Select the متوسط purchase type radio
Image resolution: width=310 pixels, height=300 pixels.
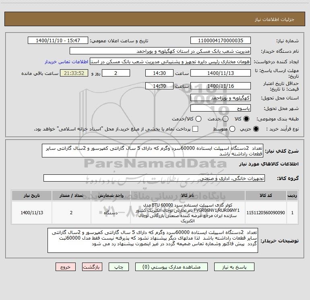point(232,129)
